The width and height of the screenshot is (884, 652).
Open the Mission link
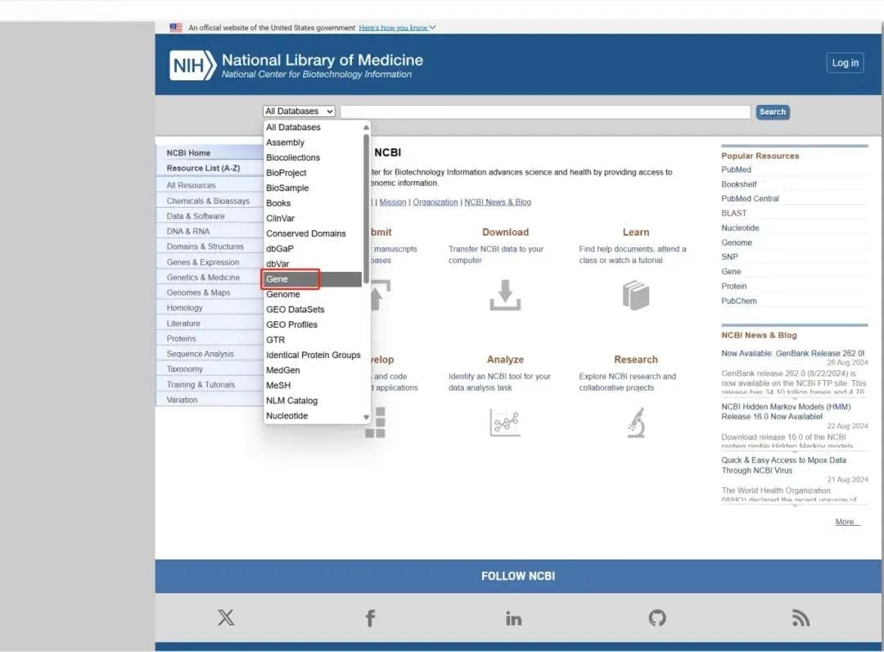(393, 202)
